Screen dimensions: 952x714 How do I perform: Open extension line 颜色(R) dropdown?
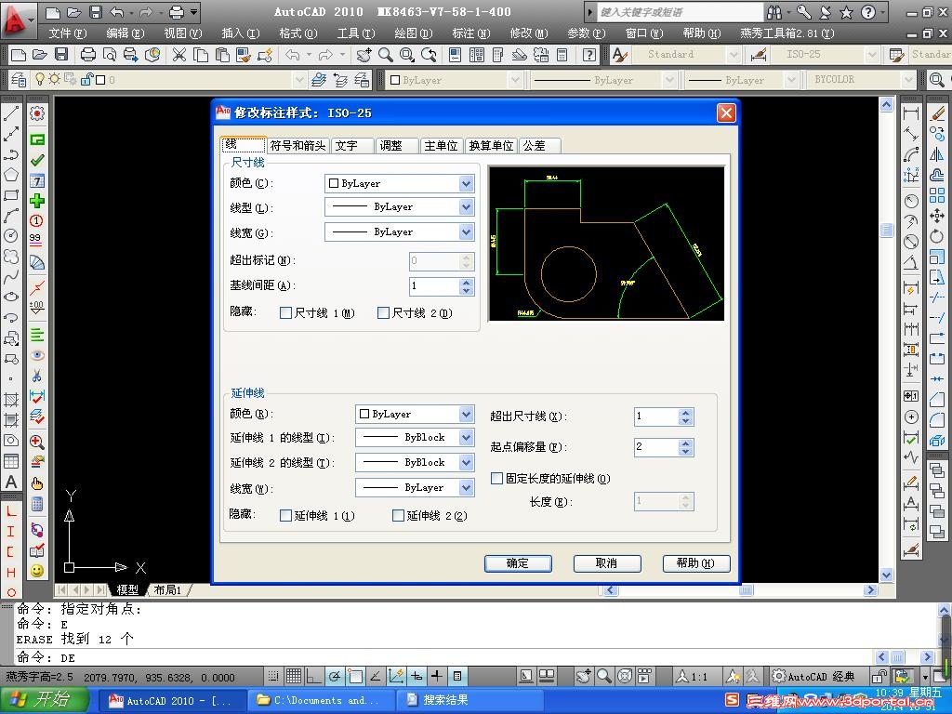tap(466, 414)
